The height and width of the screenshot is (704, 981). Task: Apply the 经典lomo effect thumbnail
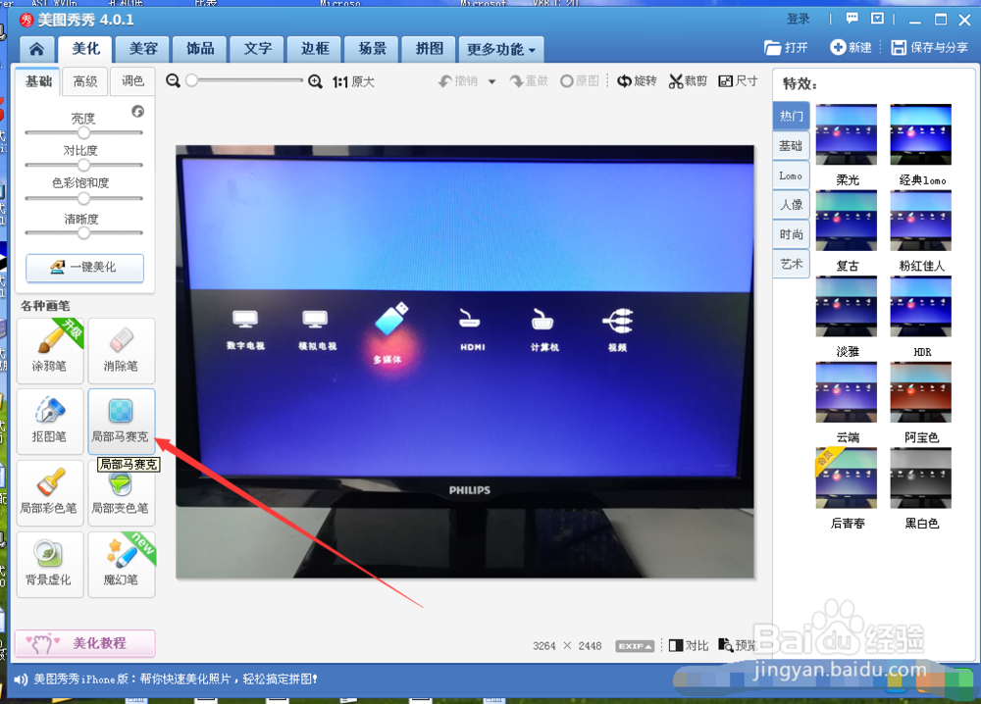click(921, 134)
